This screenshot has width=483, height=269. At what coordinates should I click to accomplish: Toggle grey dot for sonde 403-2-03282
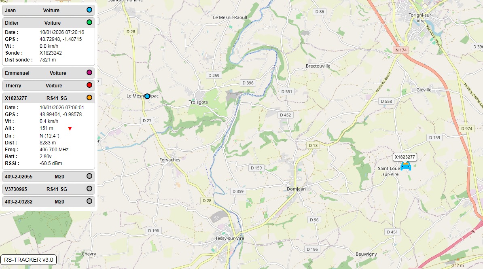coord(89,201)
